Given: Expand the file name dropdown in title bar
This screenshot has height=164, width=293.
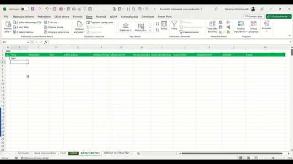Looking at the screenshot, I should [x=201, y=9].
